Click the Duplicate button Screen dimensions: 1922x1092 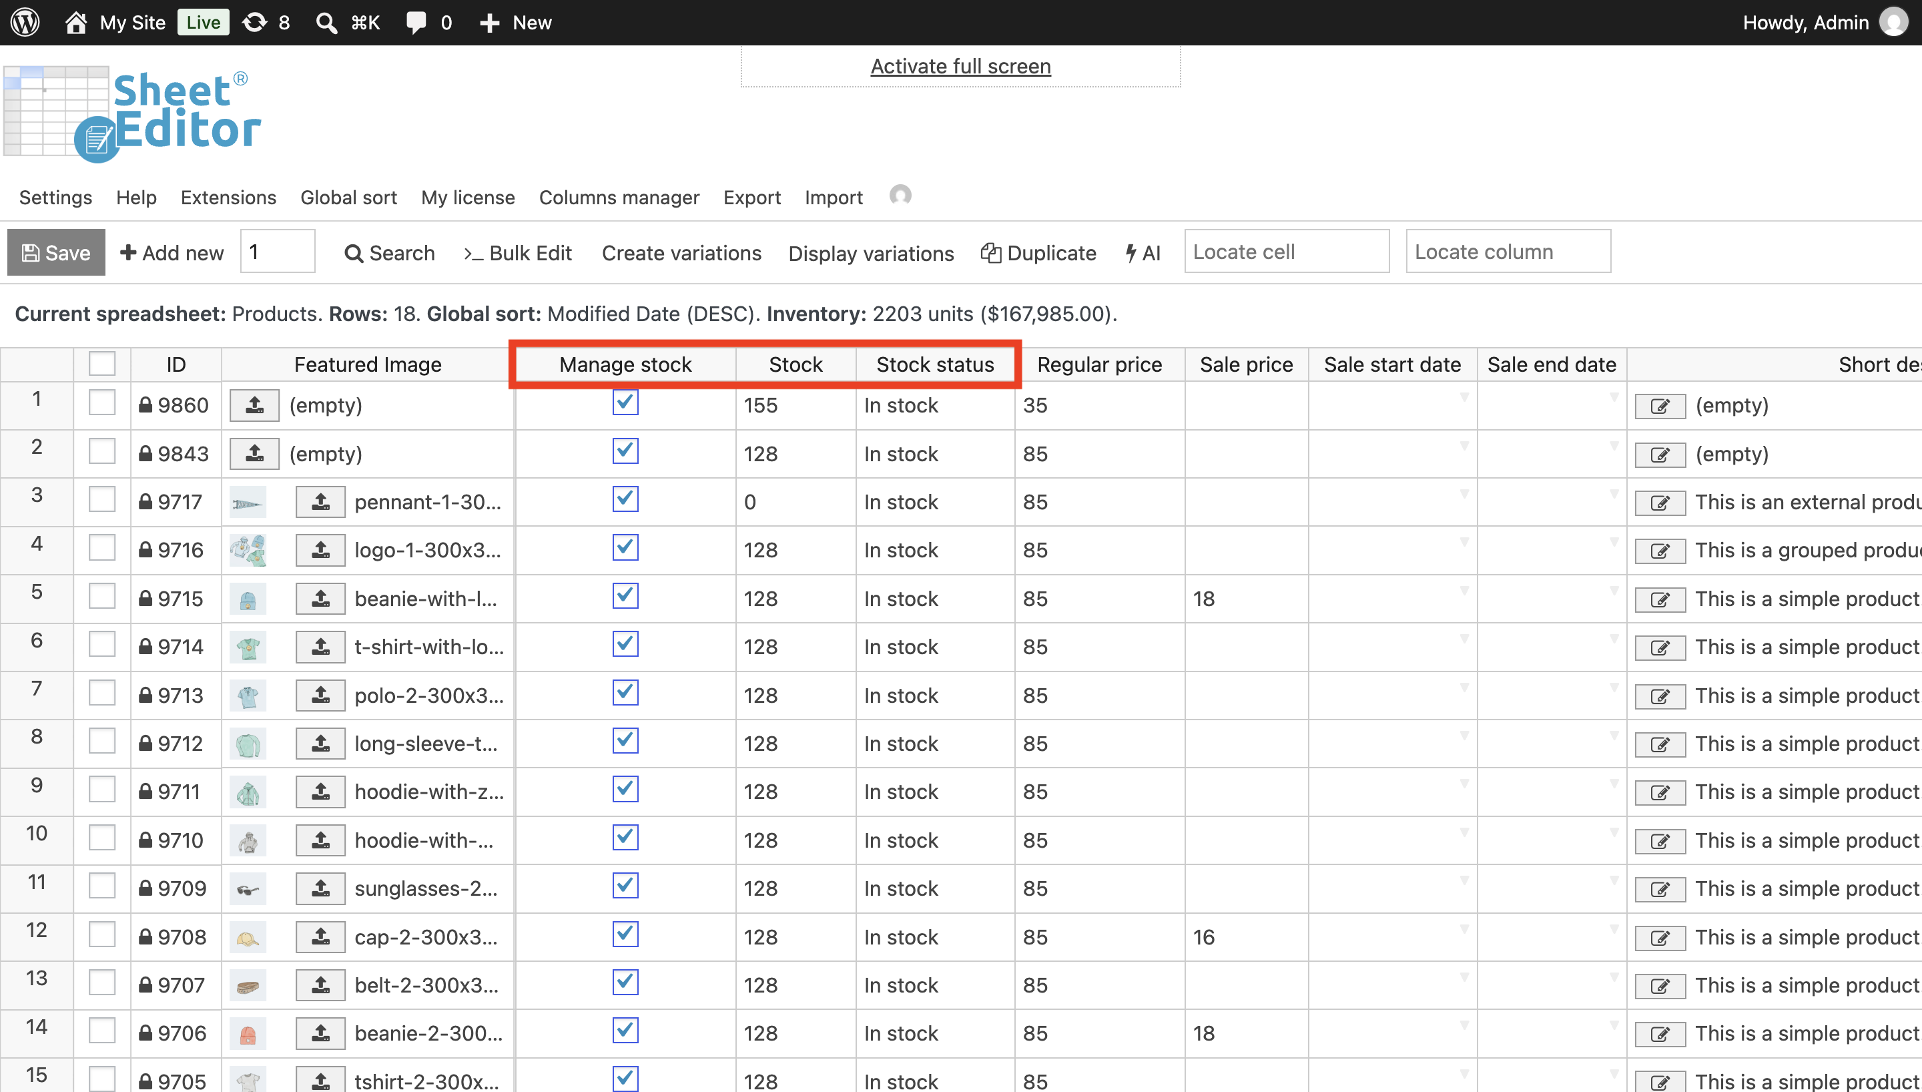(1038, 254)
